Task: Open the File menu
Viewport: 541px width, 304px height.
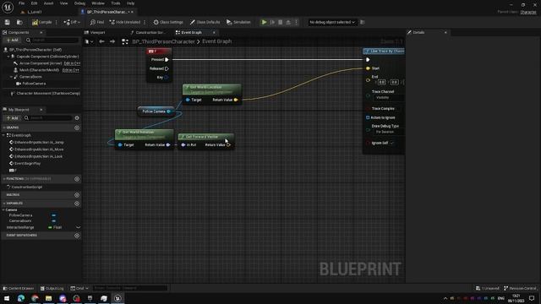Action: point(21,3)
